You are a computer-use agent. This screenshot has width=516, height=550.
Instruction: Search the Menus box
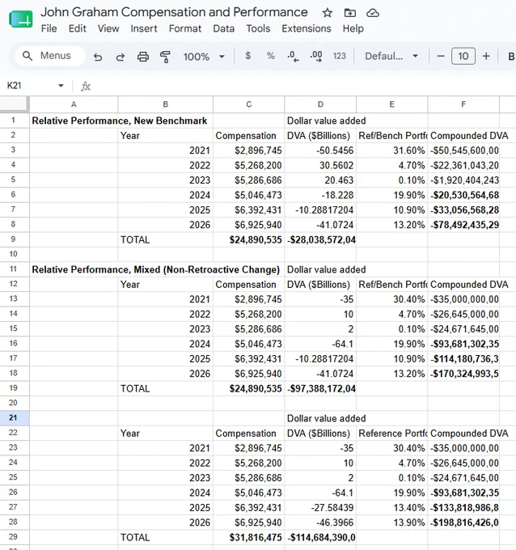click(50, 56)
